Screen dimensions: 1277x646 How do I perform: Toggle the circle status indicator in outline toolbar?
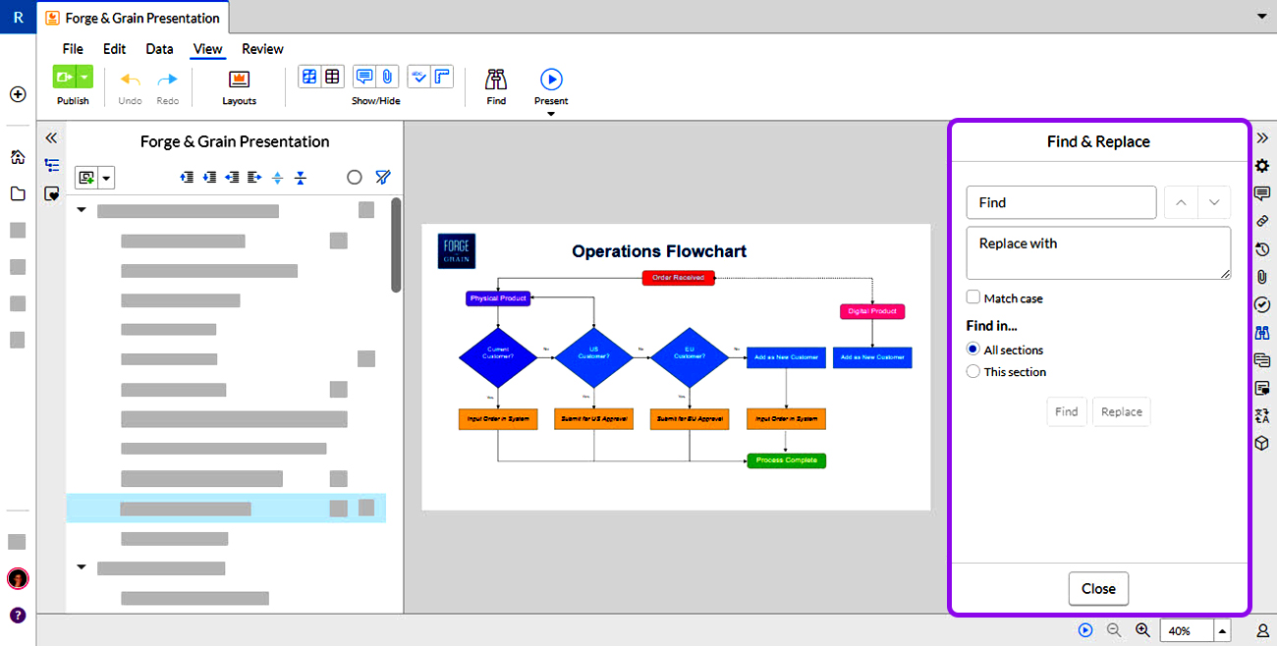tap(355, 178)
